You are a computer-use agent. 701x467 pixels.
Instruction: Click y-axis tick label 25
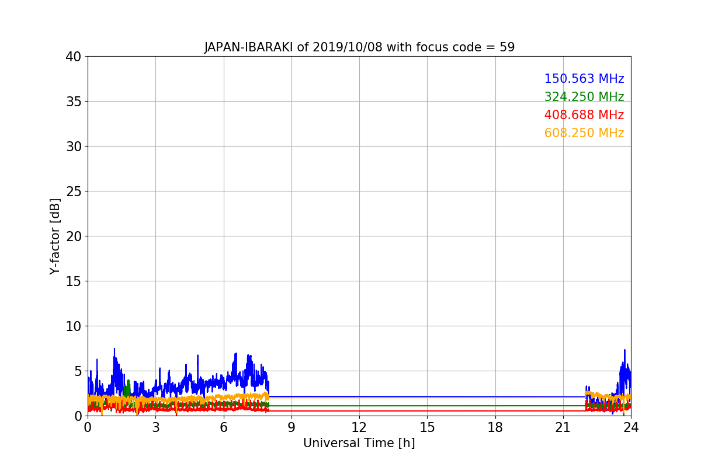point(74,191)
